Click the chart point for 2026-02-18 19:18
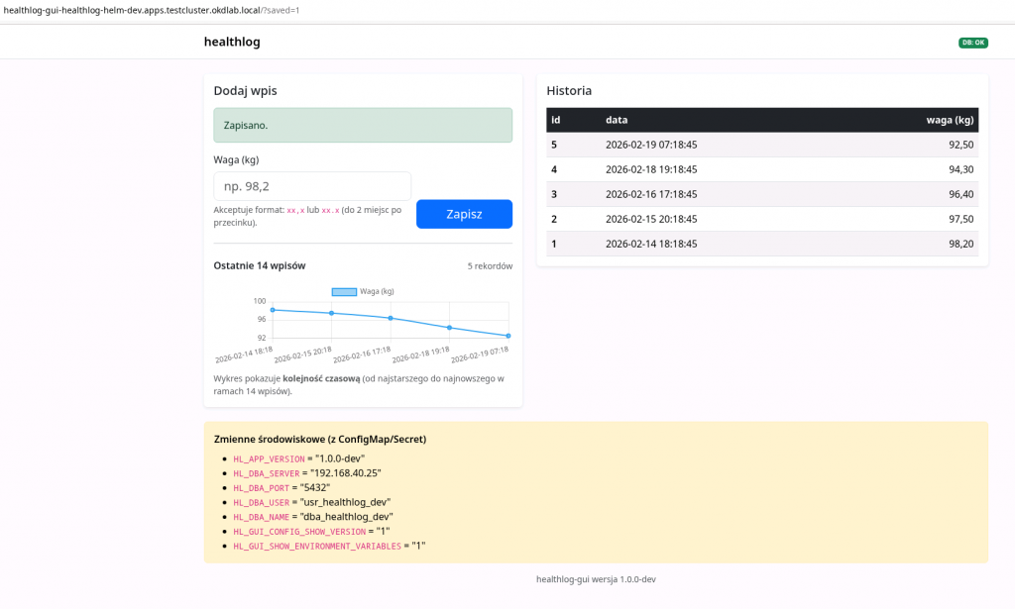1015x609 pixels. [x=449, y=328]
